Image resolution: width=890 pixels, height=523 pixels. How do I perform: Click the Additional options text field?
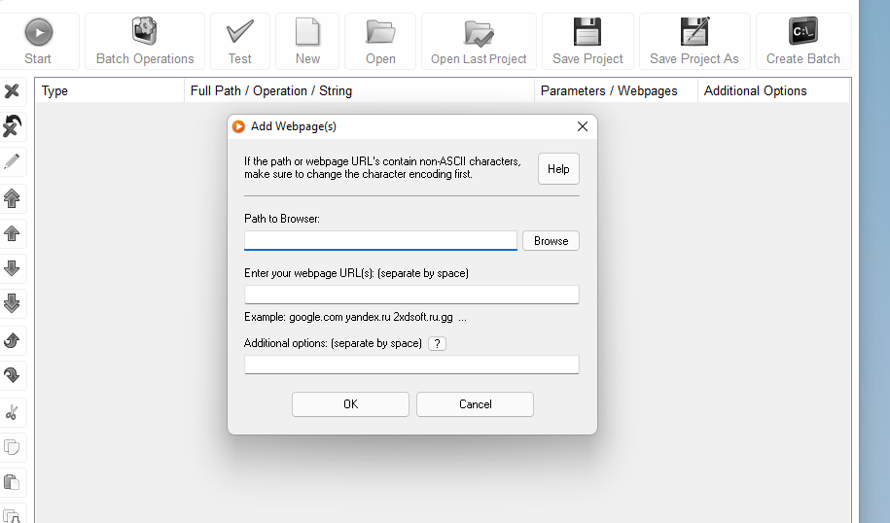(x=411, y=365)
